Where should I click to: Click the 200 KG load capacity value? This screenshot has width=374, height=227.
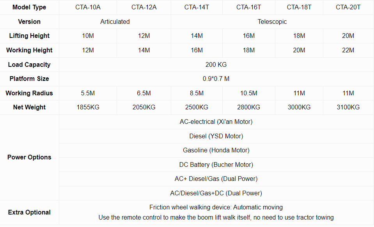tap(216, 64)
